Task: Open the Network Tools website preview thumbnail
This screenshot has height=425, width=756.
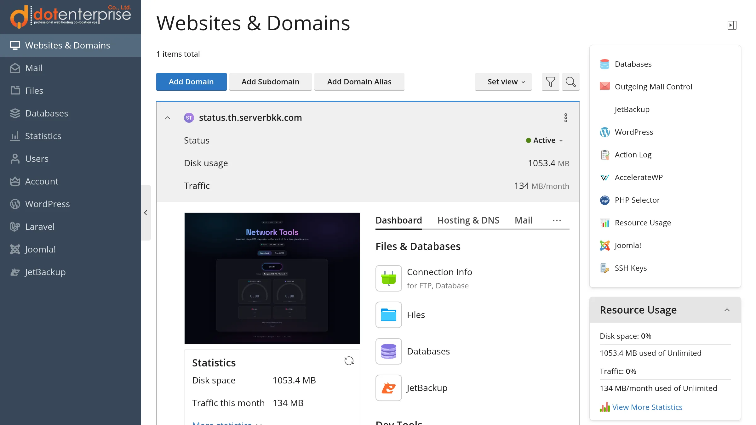Action: coord(272,278)
